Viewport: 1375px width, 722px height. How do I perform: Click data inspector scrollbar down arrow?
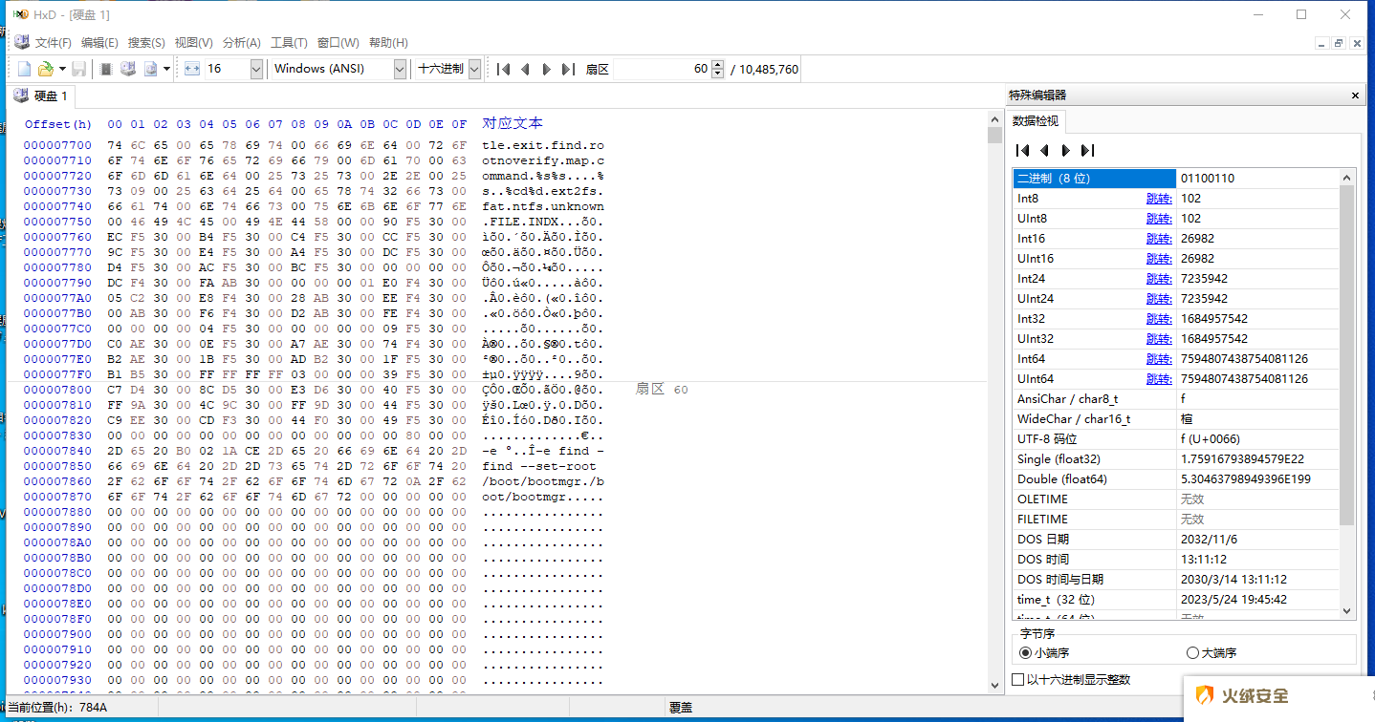(1347, 611)
